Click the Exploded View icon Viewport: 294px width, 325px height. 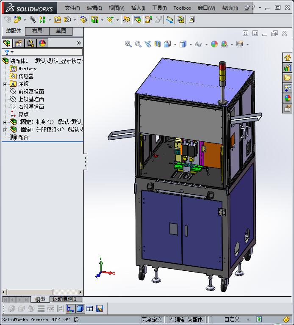click(149, 20)
